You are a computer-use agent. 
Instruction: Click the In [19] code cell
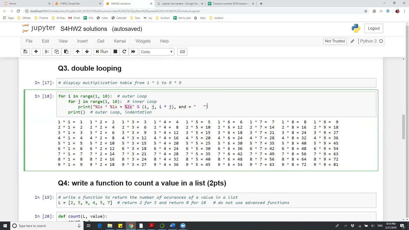click(x=216, y=200)
